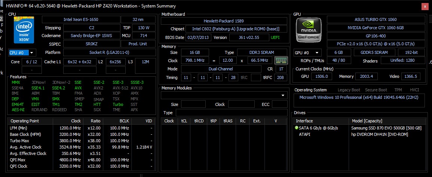This screenshot has width=432, height=177.
Task: Click the Video clock 1366.5 value
Action: tap(411, 76)
